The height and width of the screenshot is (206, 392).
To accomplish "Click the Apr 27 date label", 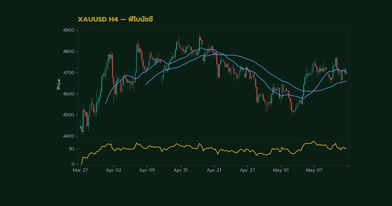I will (247, 170).
